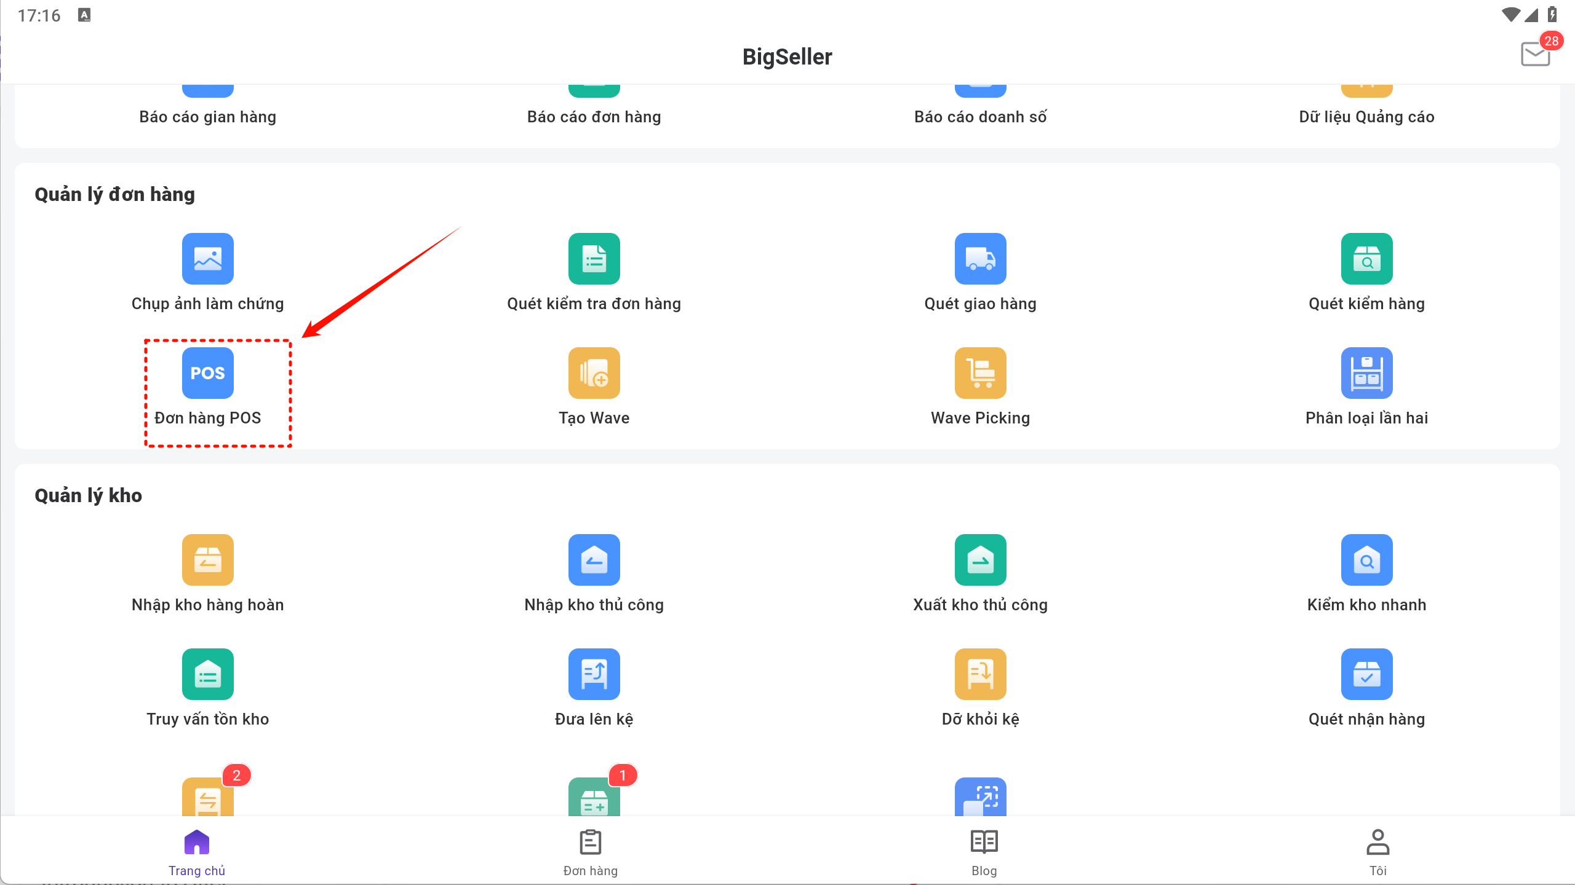Image resolution: width=1575 pixels, height=885 pixels.
Task: Tap the Chụp ảnh làm chứng icon
Action: (x=207, y=259)
